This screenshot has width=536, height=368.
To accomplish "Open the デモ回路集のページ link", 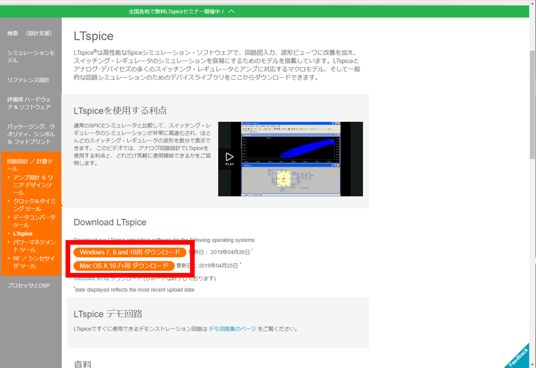I will [232, 329].
